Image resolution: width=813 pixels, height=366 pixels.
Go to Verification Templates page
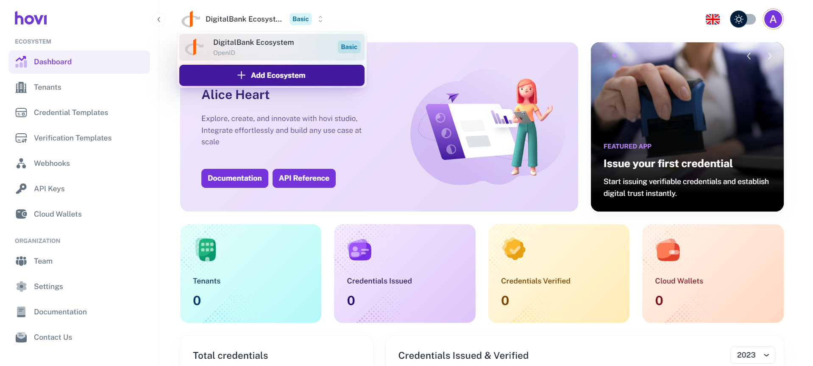point(72,138)
